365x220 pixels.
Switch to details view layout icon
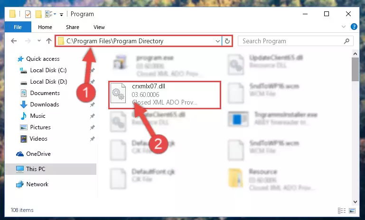(x=341, y=210)
